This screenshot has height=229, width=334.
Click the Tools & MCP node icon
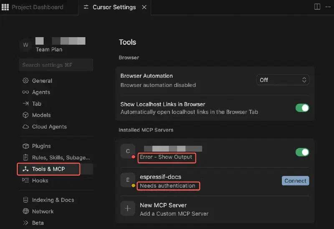click(x=25, y=169)
